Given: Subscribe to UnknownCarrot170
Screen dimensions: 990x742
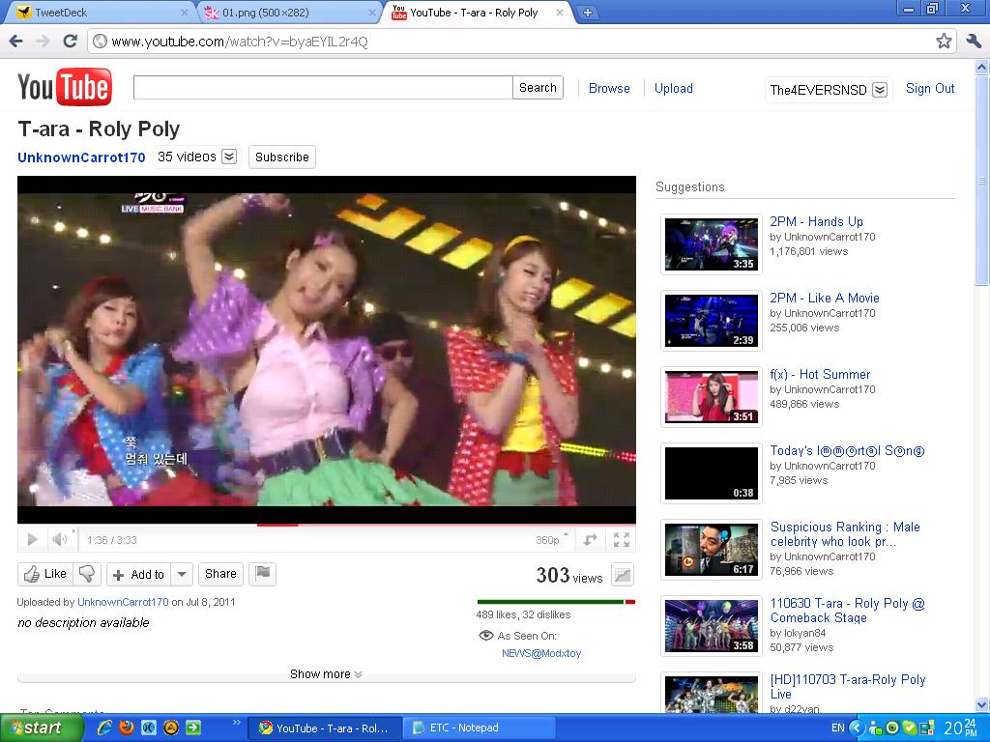Looking at the screenshot, I should [282, 157].
